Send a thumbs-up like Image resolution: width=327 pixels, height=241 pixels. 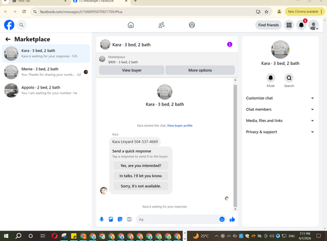[232, 219]
